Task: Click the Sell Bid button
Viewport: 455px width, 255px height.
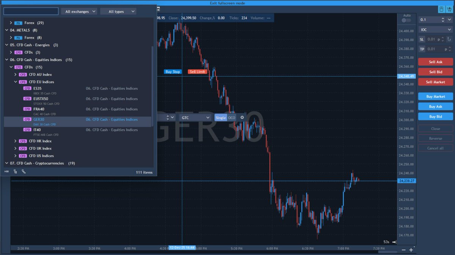Action: coord(435,72)
